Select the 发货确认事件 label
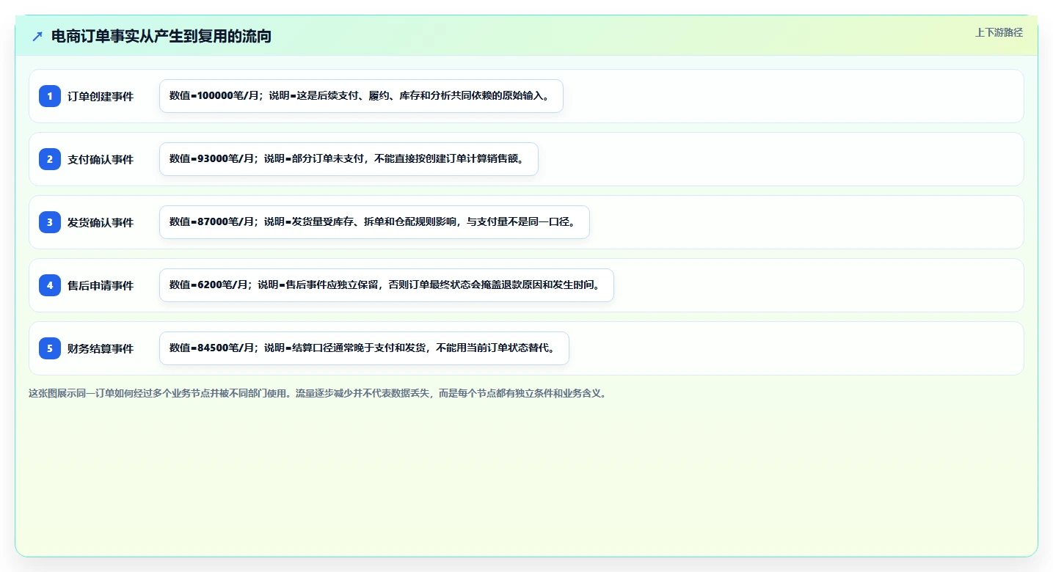This screenshot has width=1053, height=572. (101, 222)
